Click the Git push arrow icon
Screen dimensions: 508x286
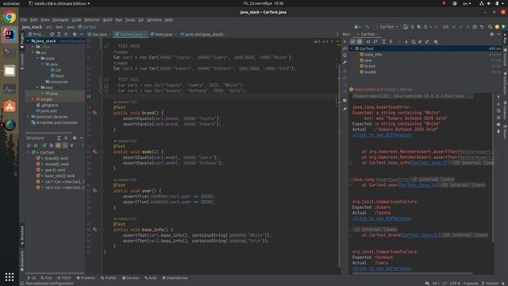[x=468, y=27]
